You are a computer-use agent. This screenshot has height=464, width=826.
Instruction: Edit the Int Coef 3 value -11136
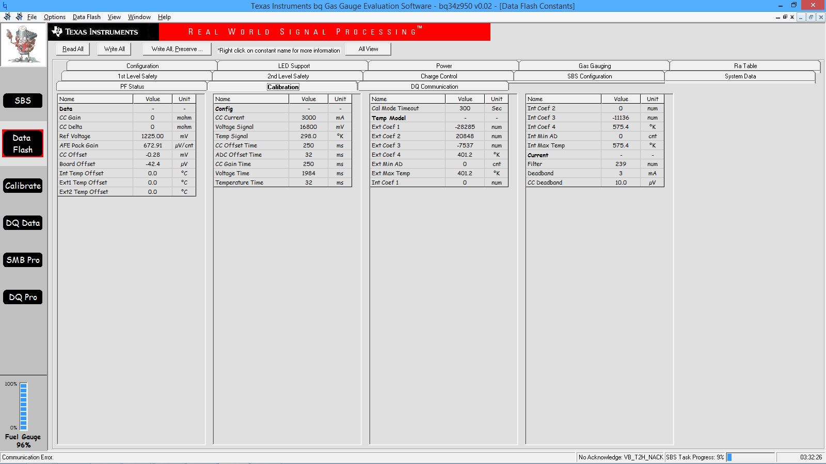tap(621, 118)
